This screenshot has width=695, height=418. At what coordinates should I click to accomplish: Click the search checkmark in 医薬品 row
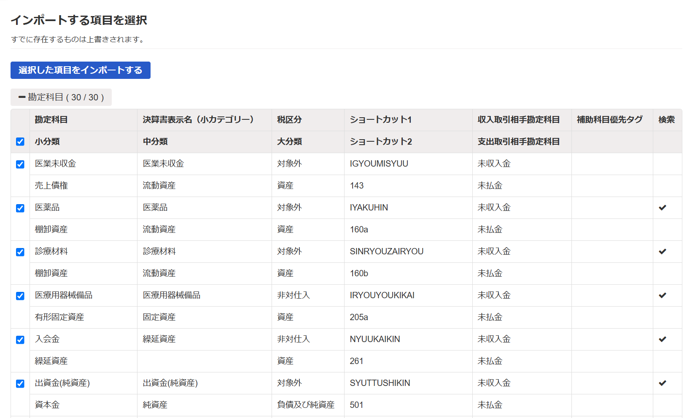(x=663, y=208)
